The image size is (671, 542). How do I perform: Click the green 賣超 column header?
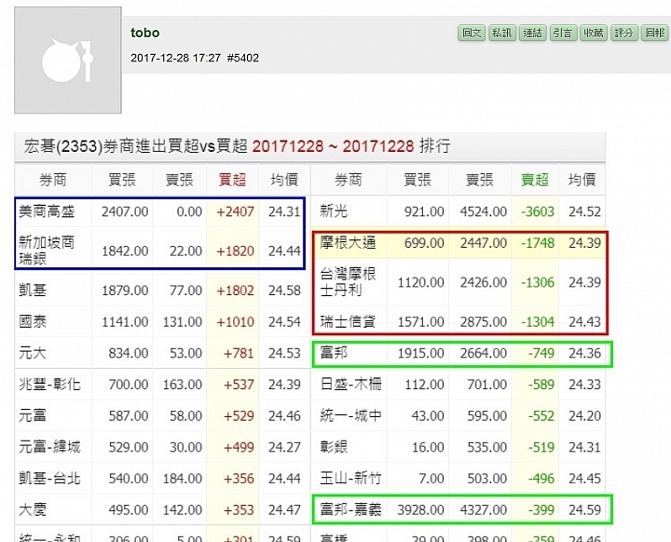(535, 180)
